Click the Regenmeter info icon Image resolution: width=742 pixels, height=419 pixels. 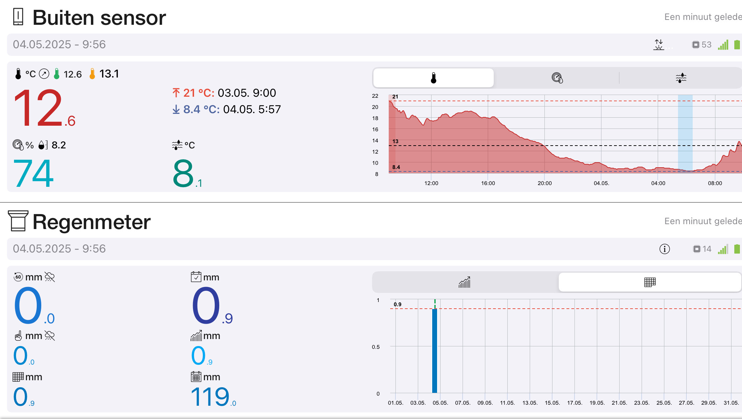(x=664, y=249)
